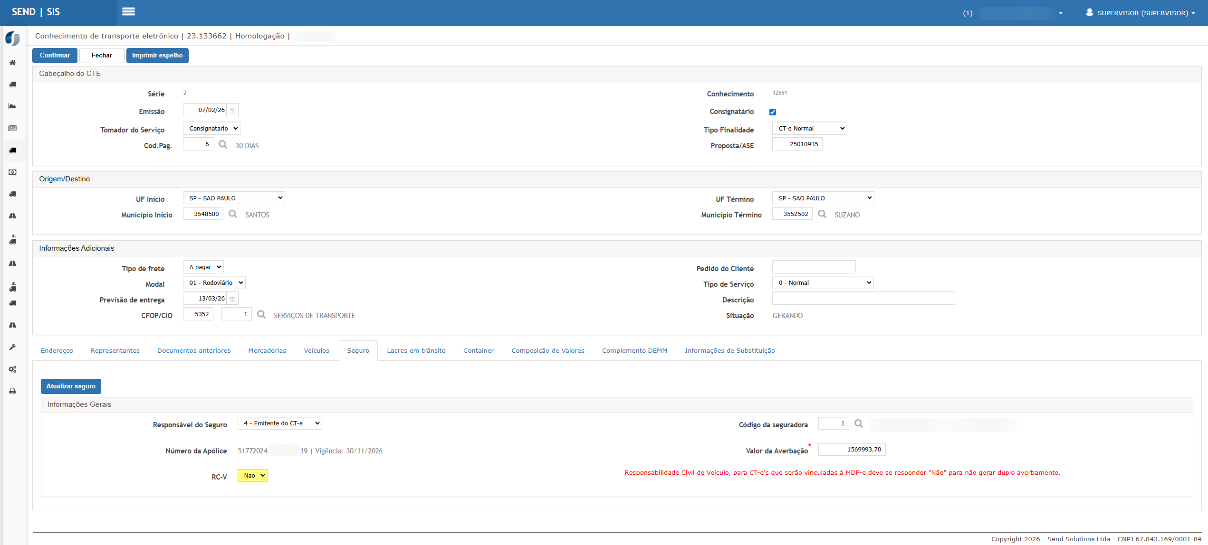Open the Tomador do Serviço dropdown
Image resolution: width=1208 pixels, height=545 pixels.
211,129
